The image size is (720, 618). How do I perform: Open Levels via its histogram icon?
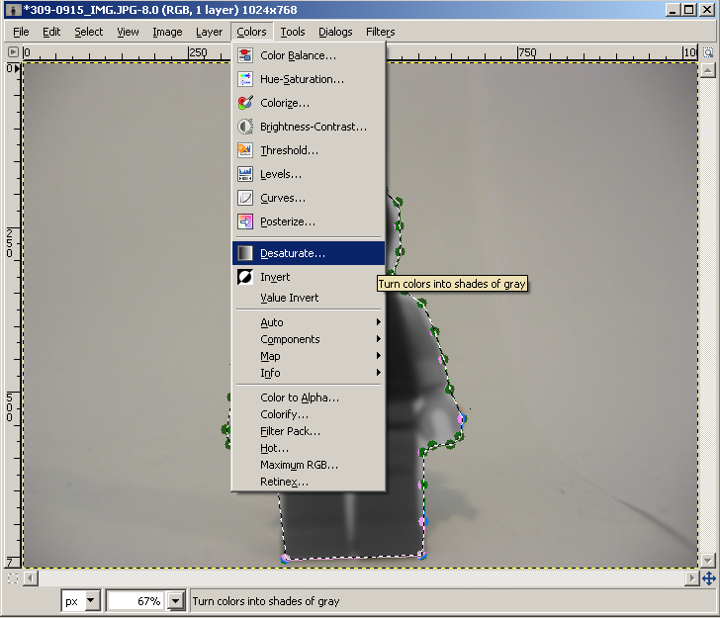[244, 174]
